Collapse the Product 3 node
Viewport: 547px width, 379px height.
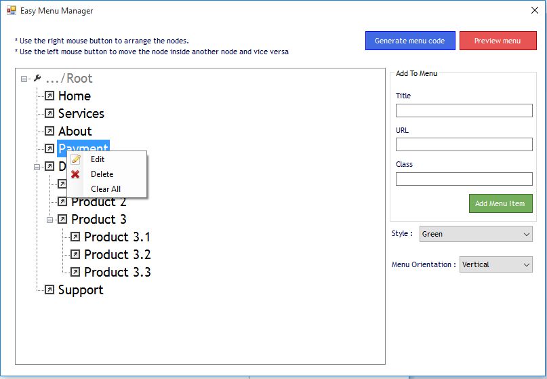50,219
